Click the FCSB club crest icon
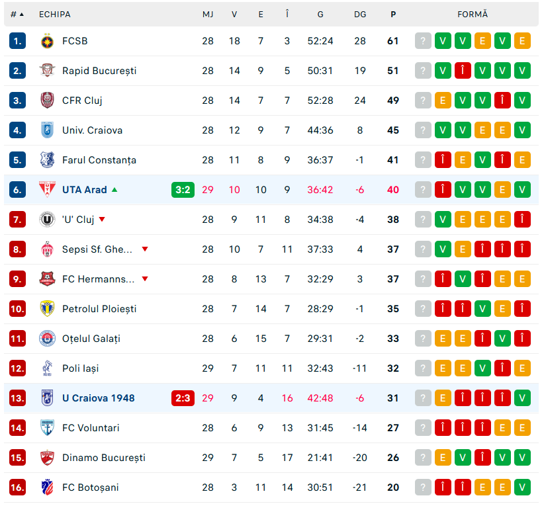Screen dimensions: 544x506 pos(46,41)
